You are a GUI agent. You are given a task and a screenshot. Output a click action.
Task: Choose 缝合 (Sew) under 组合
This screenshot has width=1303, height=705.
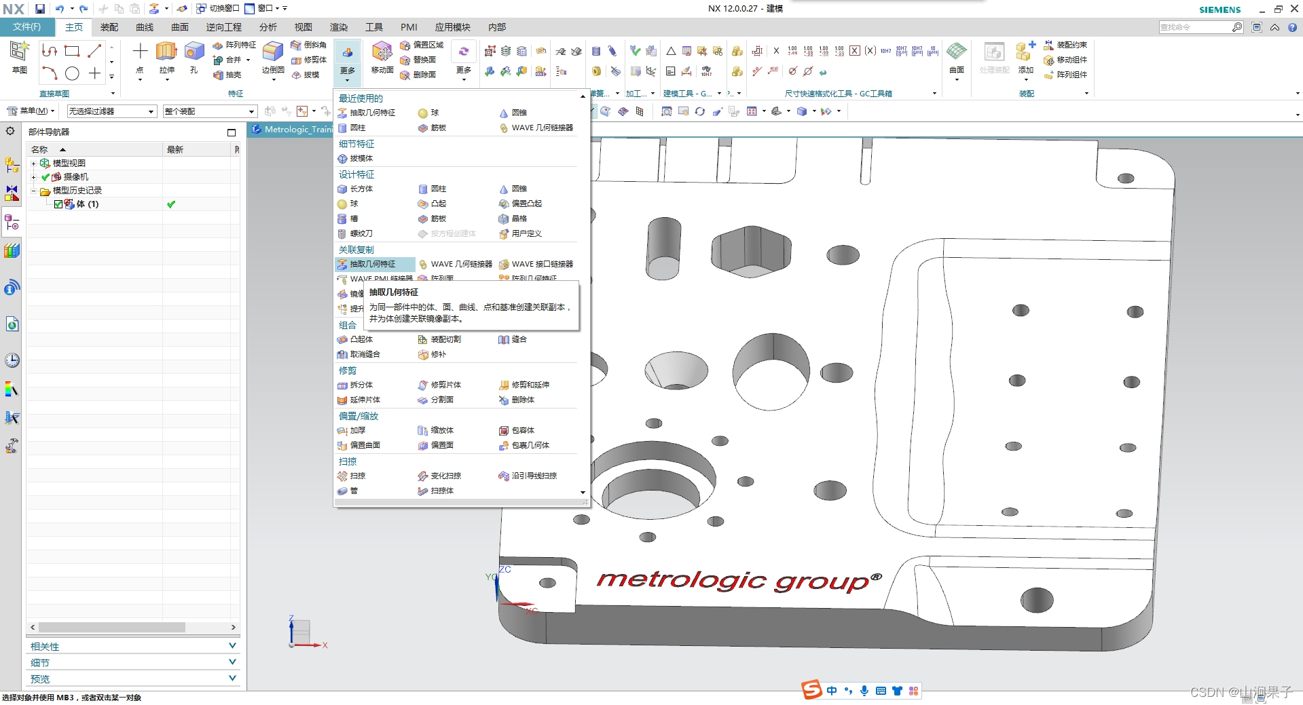point(513,339)
